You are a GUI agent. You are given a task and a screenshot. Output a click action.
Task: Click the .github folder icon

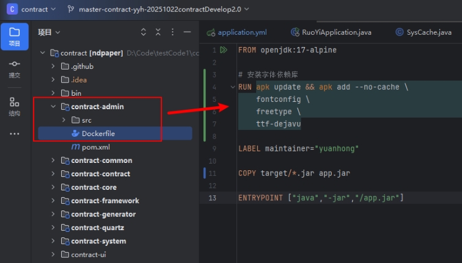(65, 66)
